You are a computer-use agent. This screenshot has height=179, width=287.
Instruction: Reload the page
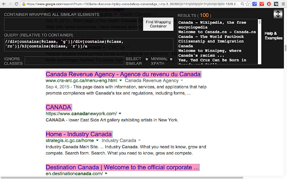coord(17,4)
